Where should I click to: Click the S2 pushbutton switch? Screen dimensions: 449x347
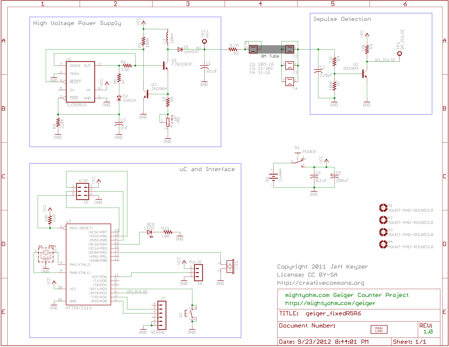pos(191,313)
